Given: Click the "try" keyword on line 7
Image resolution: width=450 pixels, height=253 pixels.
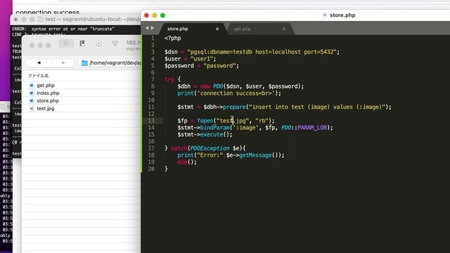Looking at the screenshot, I should click(169, 79).
